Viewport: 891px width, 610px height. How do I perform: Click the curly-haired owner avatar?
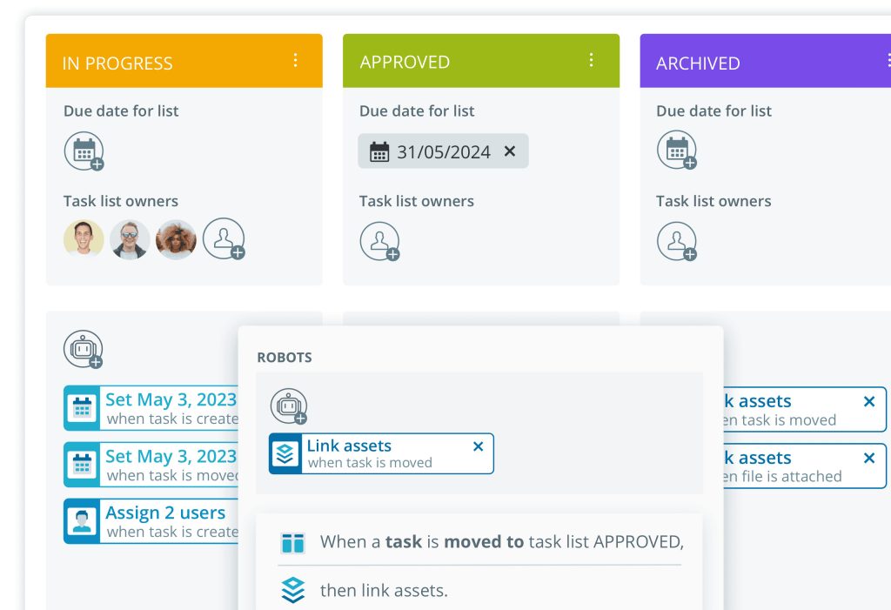[x=176, y=239]
